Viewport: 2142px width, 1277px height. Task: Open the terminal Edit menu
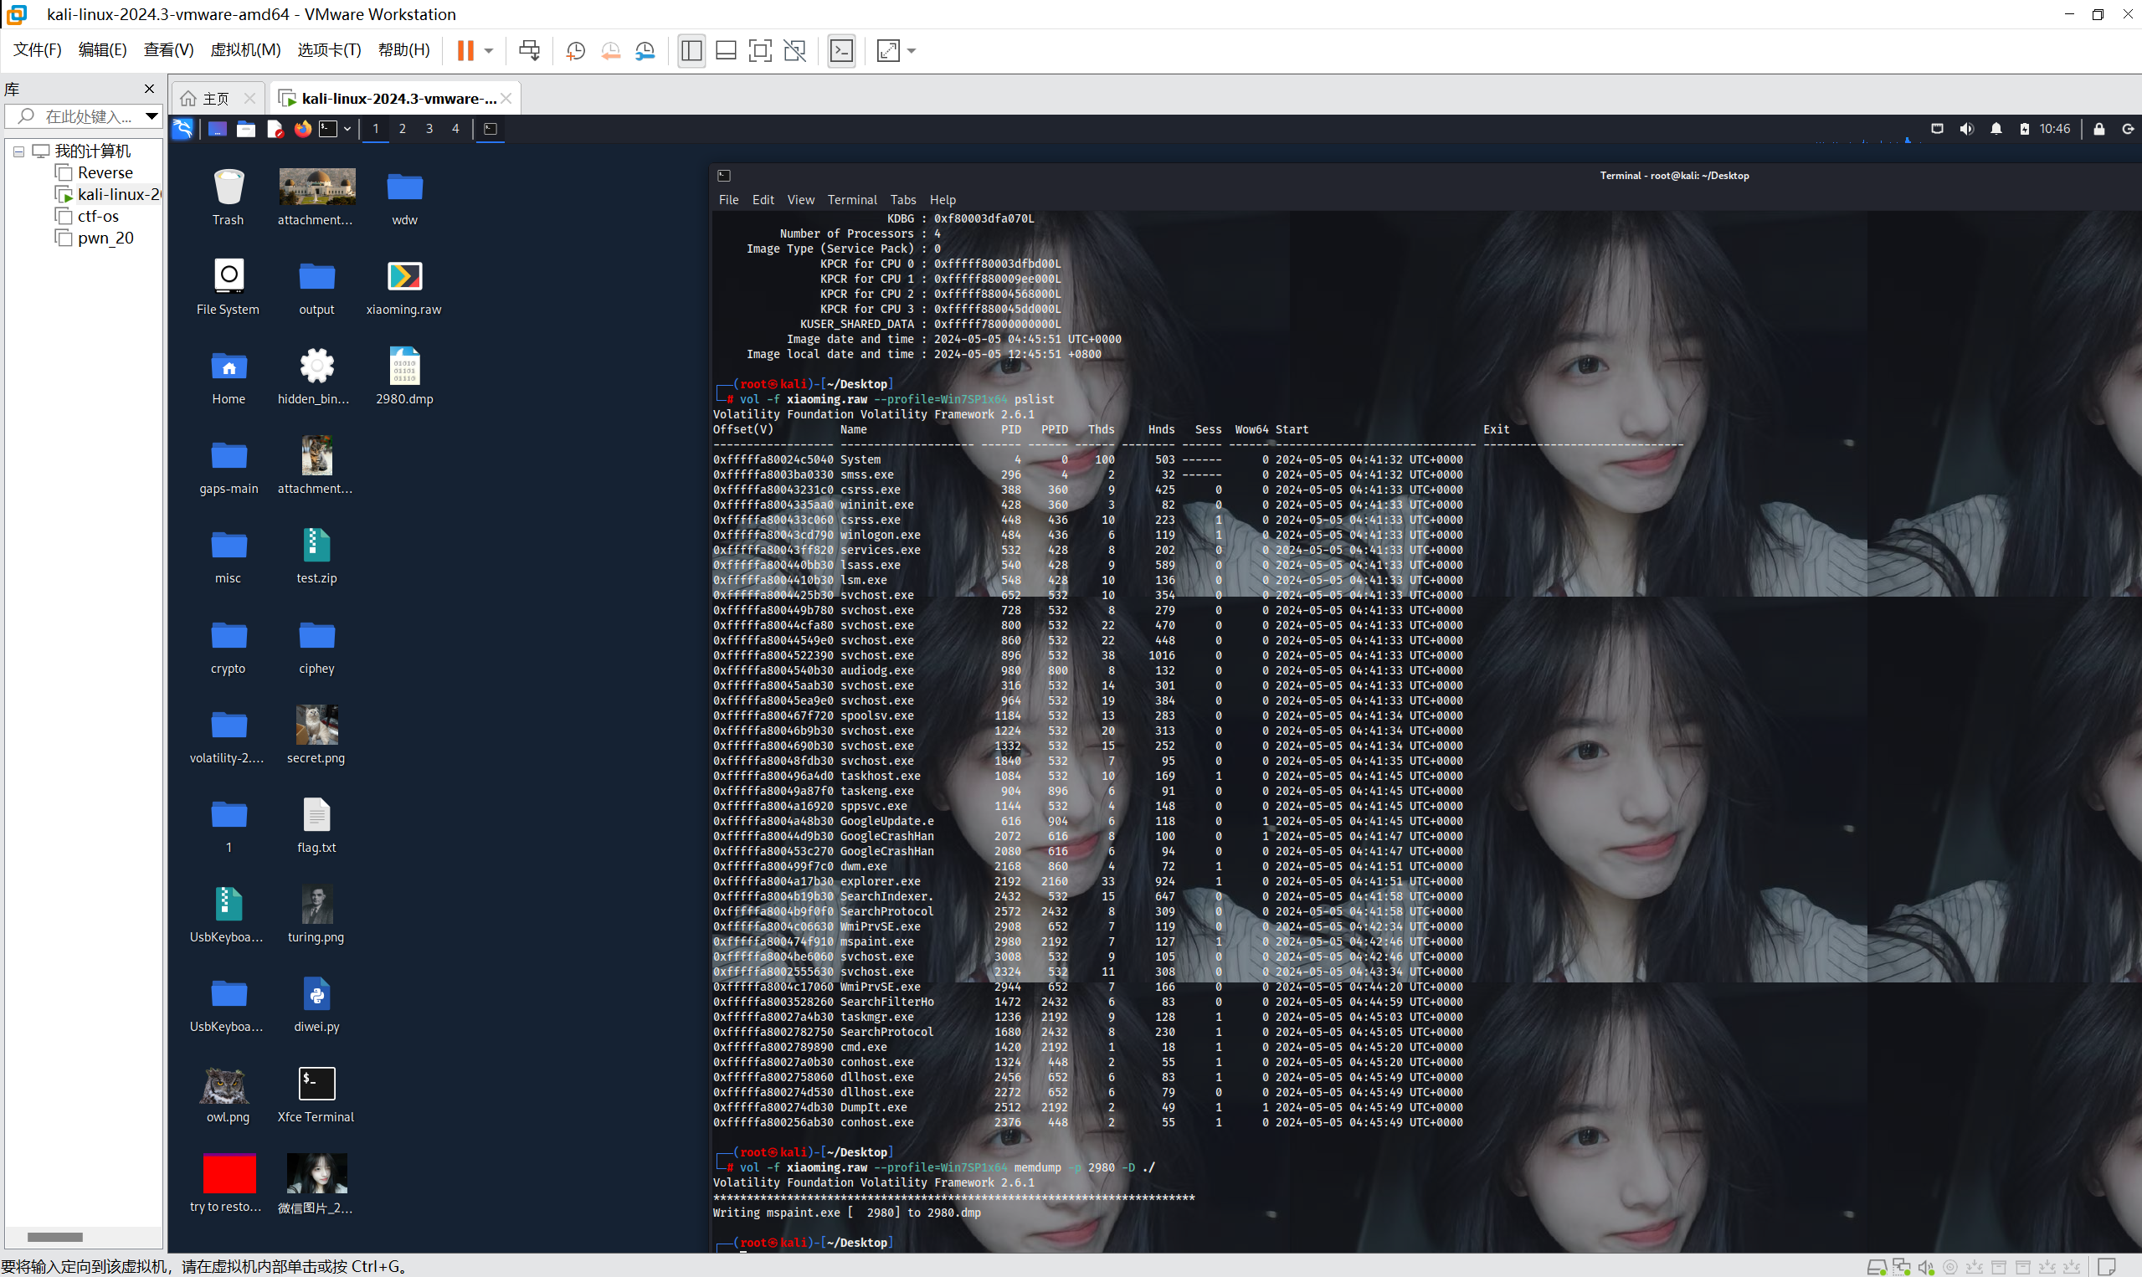[x=763, y=200]
